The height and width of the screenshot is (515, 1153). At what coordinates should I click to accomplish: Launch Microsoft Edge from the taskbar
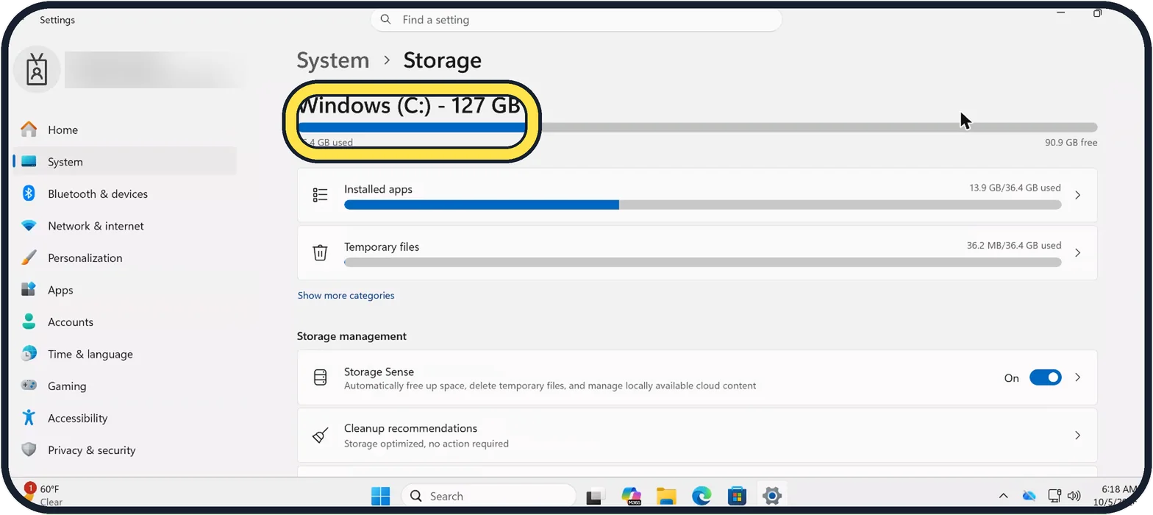[x=702, y=497]
